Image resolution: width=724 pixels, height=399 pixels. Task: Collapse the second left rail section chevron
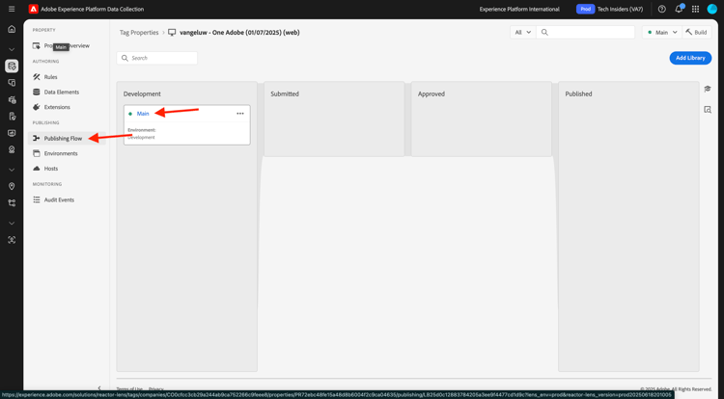(x=12, y=170)
